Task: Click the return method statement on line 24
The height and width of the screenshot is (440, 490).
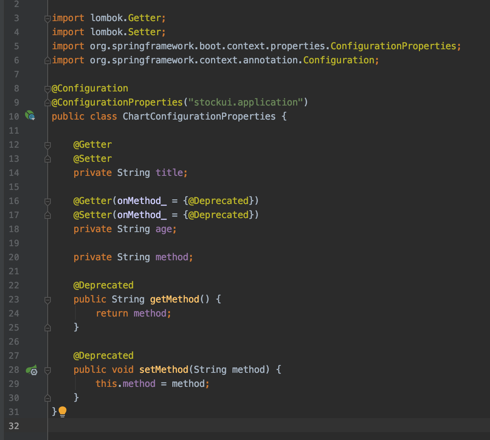Action: click(x=133, y=313)
